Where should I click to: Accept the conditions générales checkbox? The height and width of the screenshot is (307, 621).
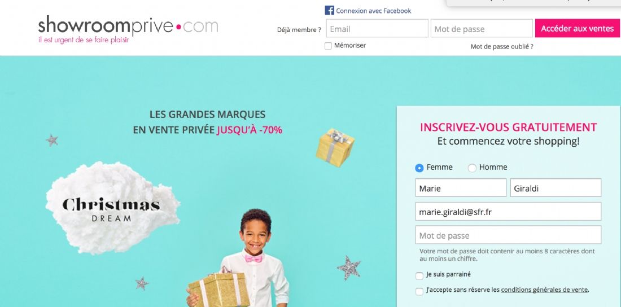tap(419, 291)
